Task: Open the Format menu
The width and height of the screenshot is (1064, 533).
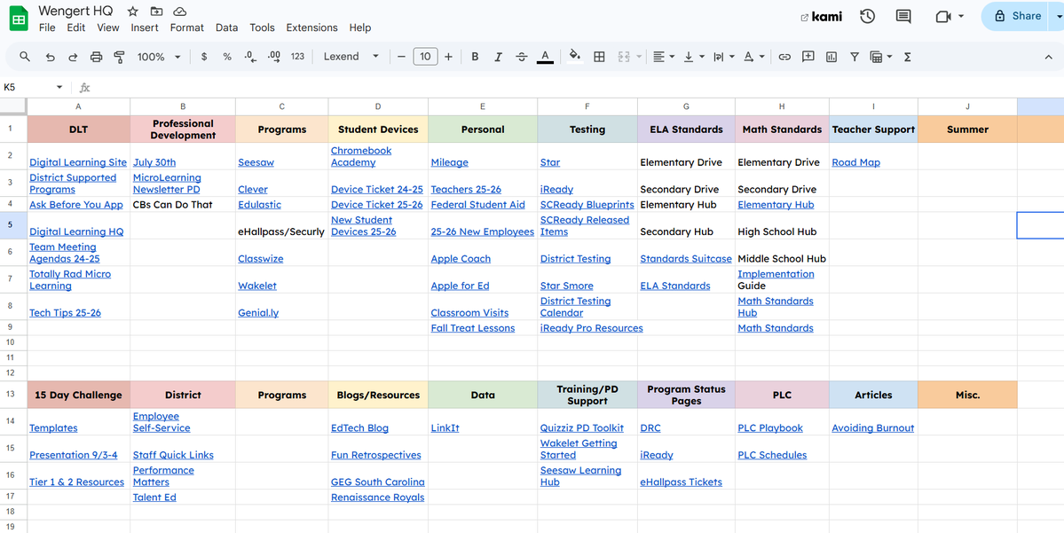Action: [186, 27]
